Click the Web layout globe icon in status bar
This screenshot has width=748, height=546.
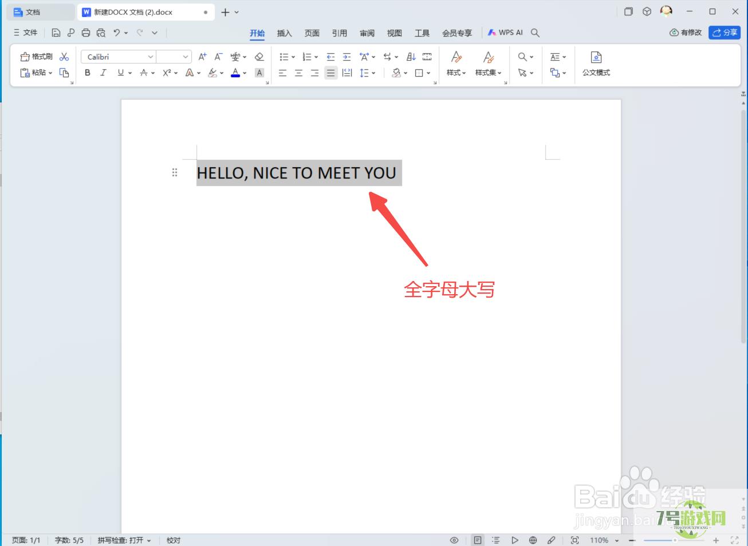533,540
